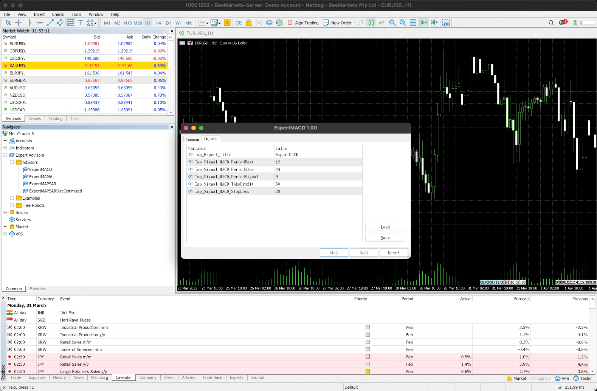Open the graphical objects dropdown arrow
Viewport: 597px width, 391px height.
coord(96,23)
